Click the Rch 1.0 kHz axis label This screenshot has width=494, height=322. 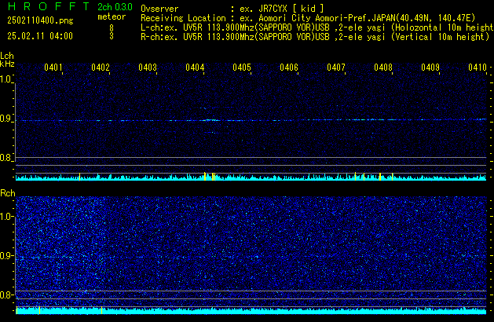5,217
